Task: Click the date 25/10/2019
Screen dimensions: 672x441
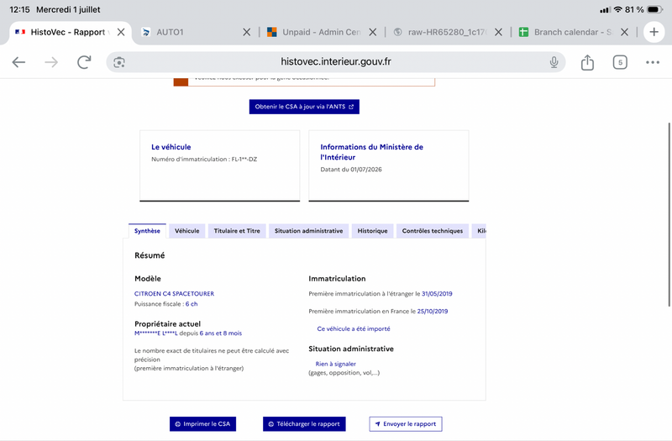Action: 433,311
